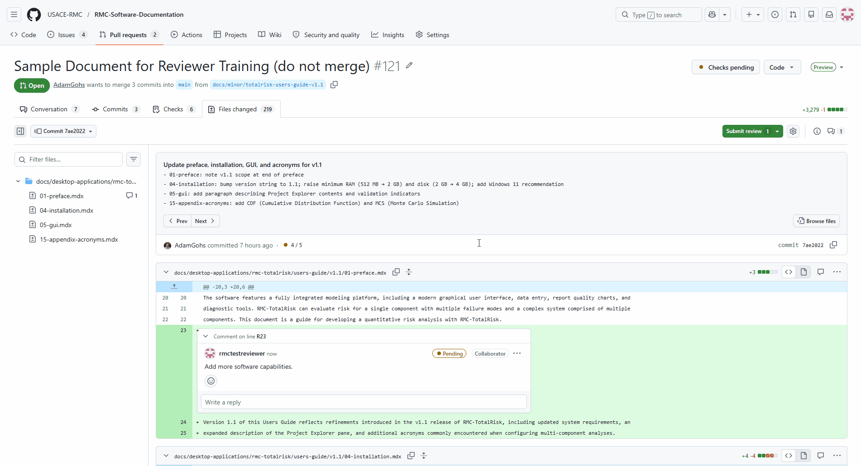Open the pull requests shortcut icon in header
The height and width of the screenshot is (466, 861).
[x=793, y=14]
